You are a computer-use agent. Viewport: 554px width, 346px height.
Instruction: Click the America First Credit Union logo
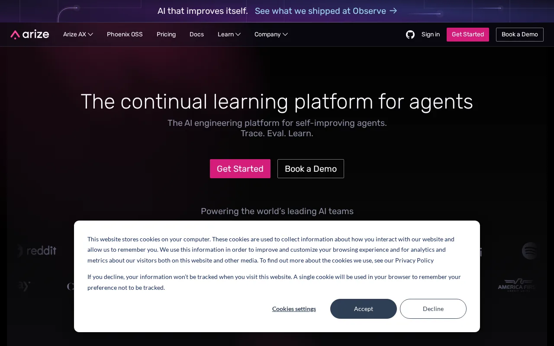516,285
